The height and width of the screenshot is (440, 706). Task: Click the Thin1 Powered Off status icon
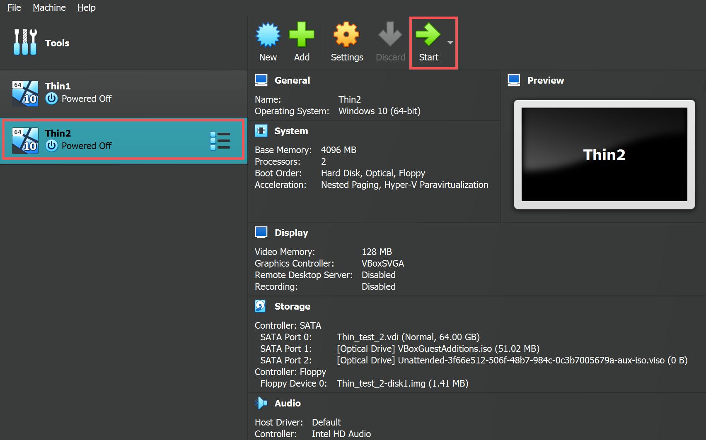tap(51, 99)
